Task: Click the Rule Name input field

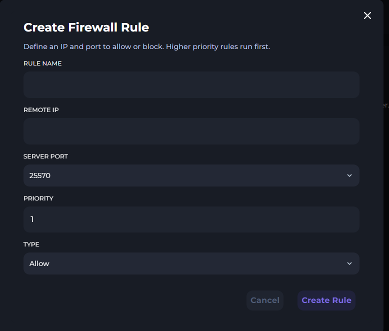Action: click(191, 84)
